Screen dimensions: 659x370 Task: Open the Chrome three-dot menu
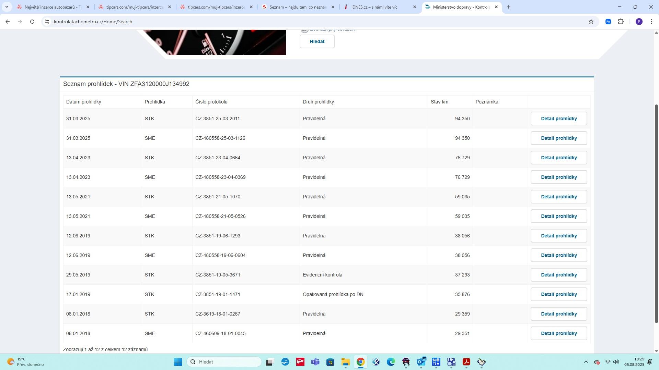pyautogui.click(x=651, y=22)
